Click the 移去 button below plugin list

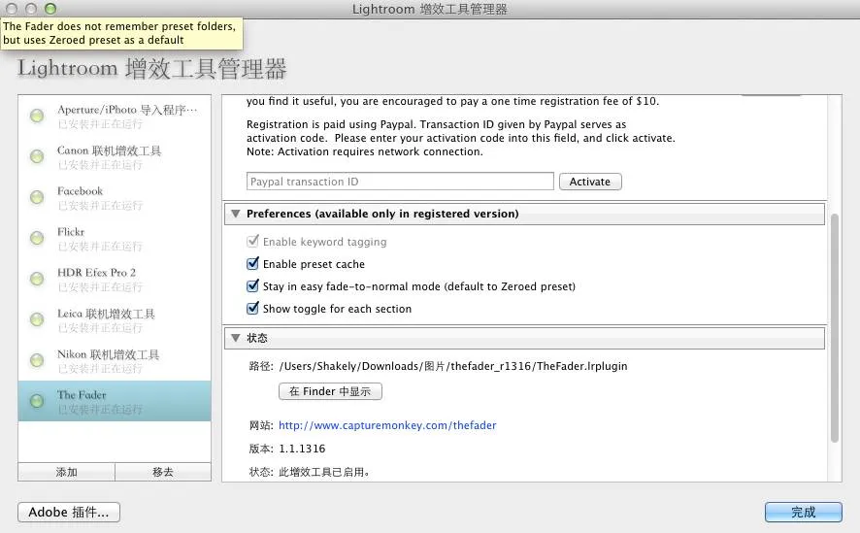click(x=163, y=472)
